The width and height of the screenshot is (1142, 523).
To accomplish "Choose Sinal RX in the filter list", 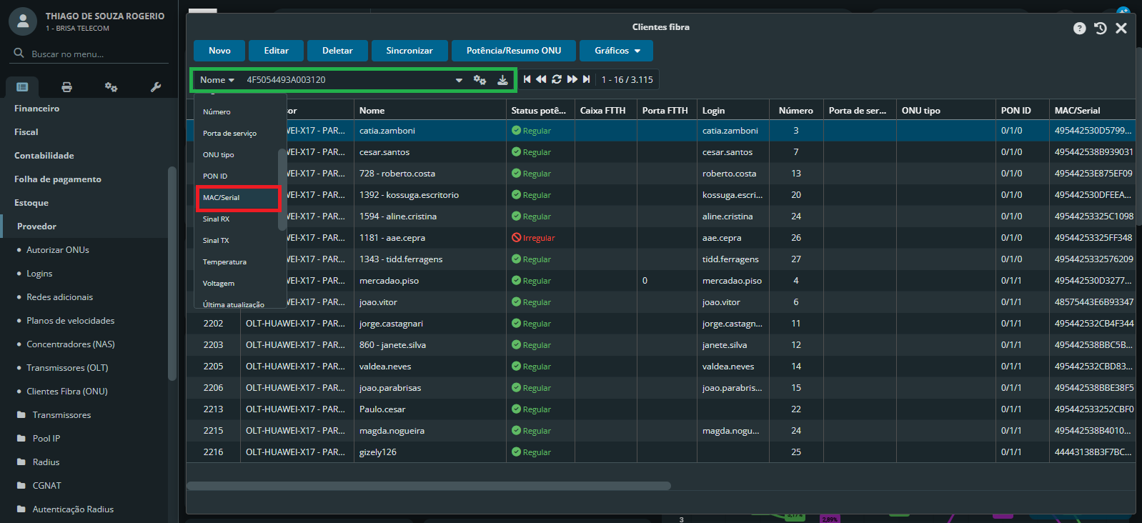I will coord(216,219).
